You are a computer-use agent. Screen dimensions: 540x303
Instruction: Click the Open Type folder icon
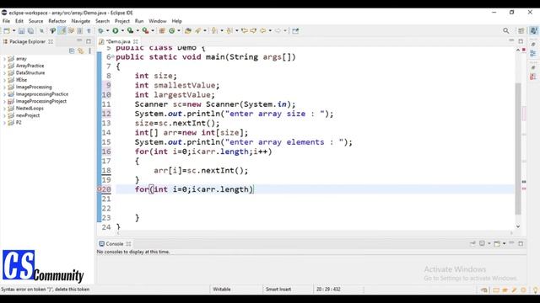[187, 31]
